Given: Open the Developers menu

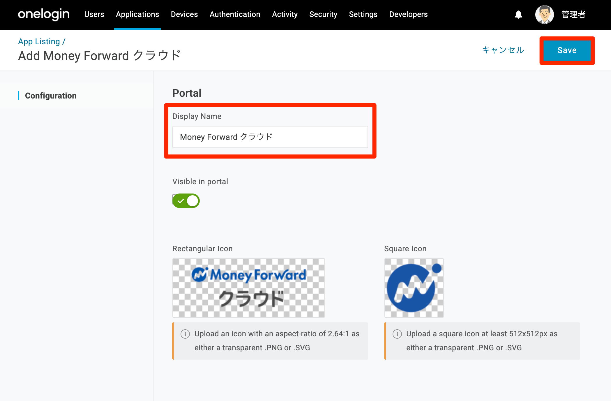Looking at the screenshot, I should coord(408,14).
